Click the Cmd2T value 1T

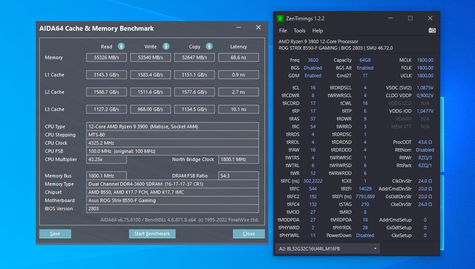365,76
